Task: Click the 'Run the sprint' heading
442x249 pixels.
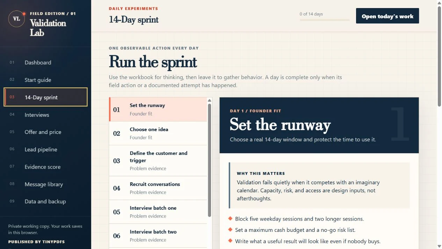Action: (x=153, y=62)
